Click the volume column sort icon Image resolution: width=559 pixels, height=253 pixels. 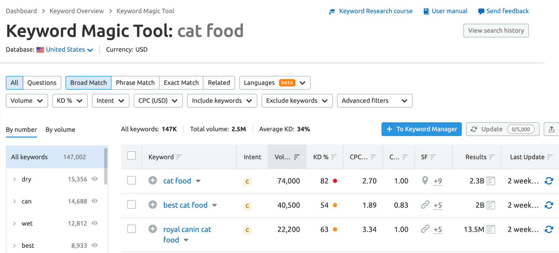click(x=297, y=157)
